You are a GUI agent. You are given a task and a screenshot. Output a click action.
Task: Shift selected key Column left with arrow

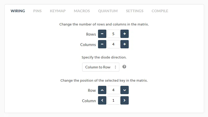102,100
